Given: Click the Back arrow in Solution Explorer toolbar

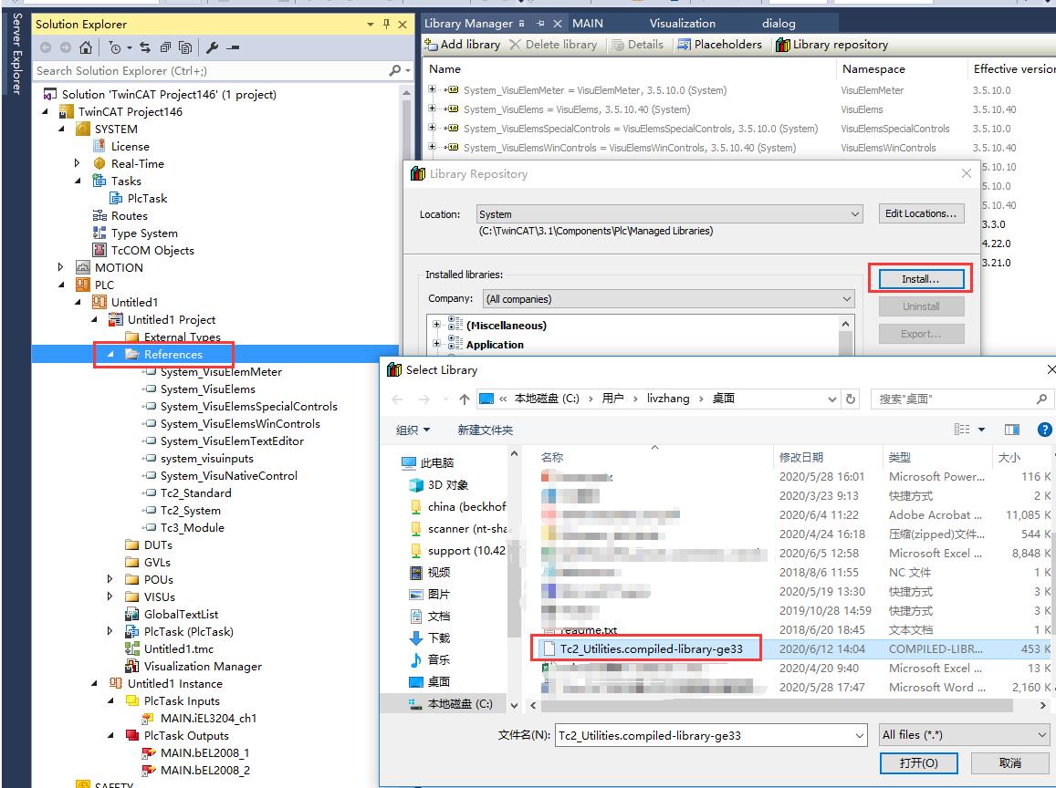Looking at the screenshot, I should click(46, 47).
